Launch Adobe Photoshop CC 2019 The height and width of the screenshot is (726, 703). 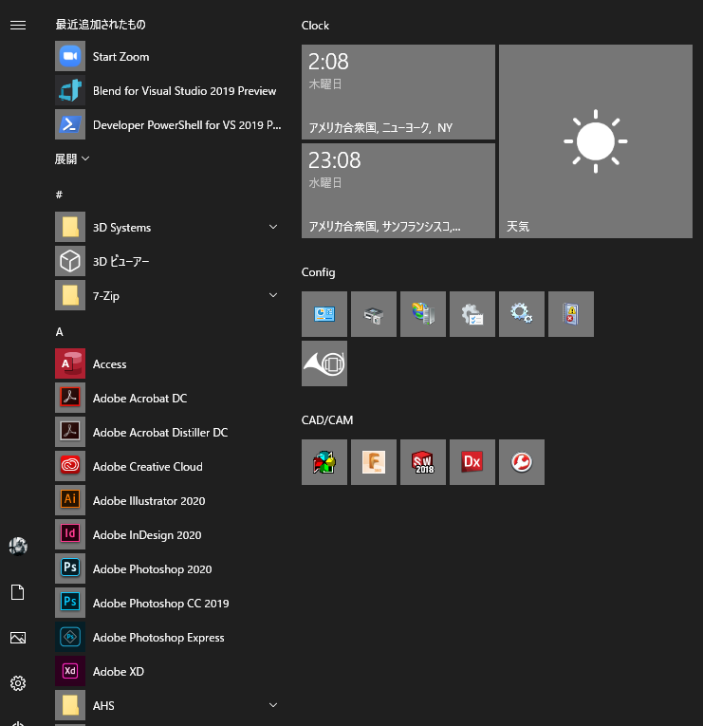[x=169, y=604]
